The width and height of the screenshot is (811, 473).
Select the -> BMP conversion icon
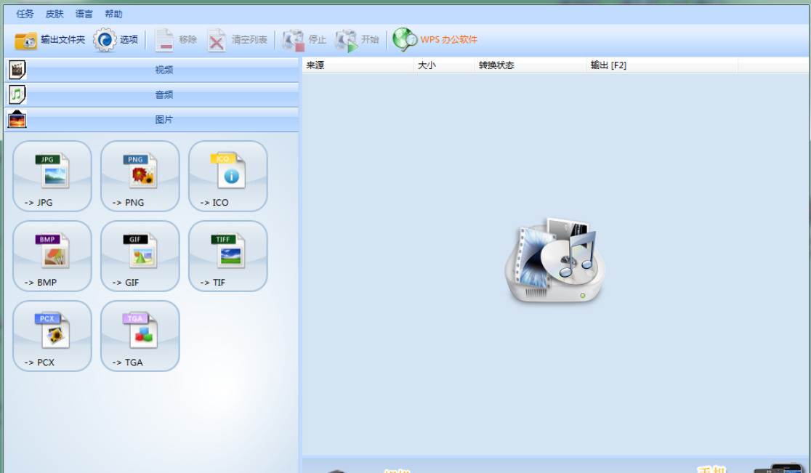(52, 256)
